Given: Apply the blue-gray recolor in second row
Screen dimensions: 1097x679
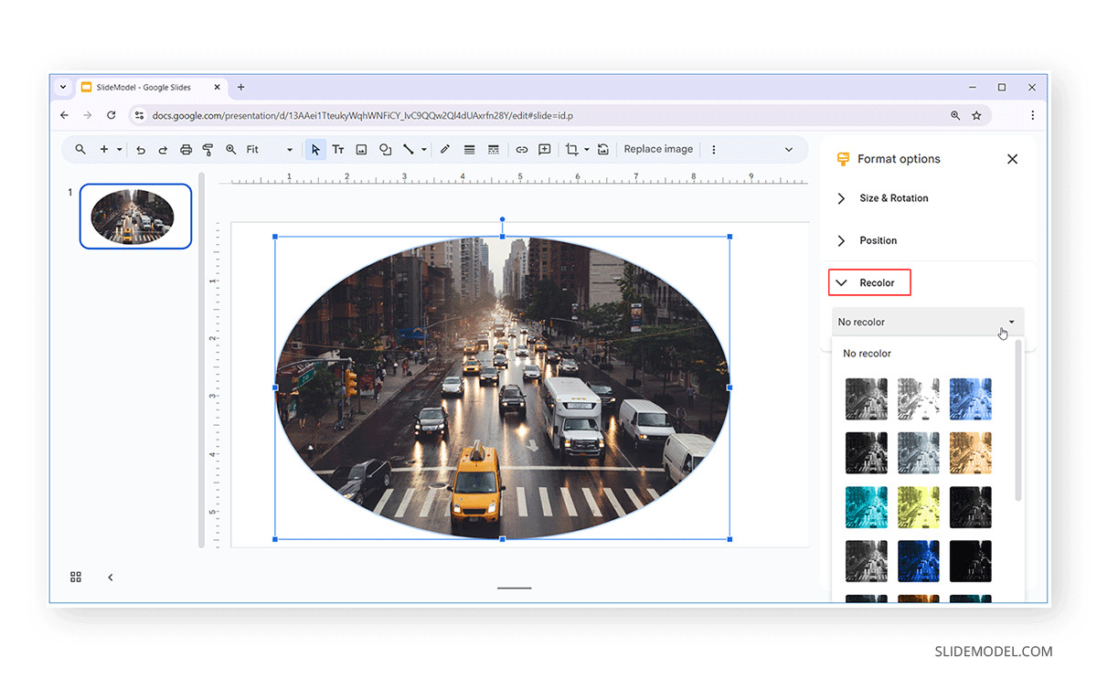Looking at the screenshot, I should coord(919,453).
